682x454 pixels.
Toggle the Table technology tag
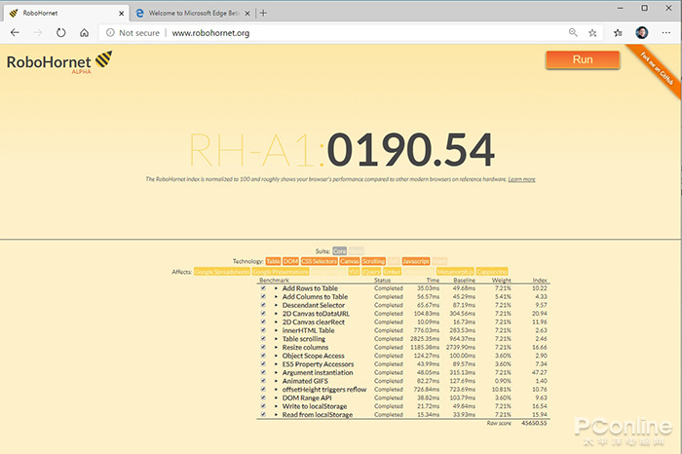(x=273, y=261)
